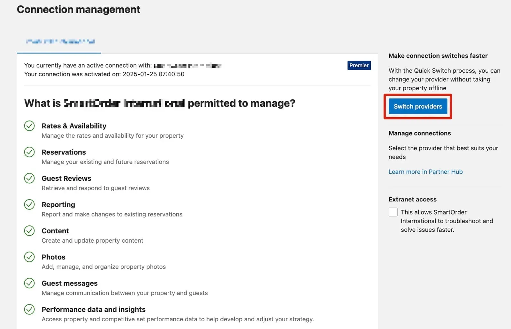The width and height of the screenshot is (511, 329).
Task: Click the Switch providers button
Action: point(418,106)
